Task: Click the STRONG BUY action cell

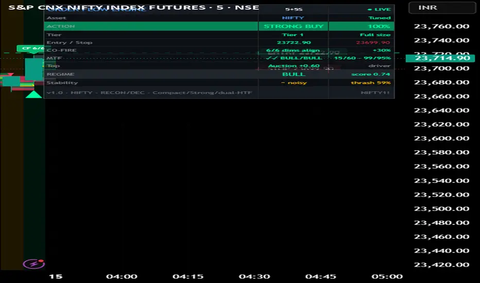Action: [x=294, y=26]
